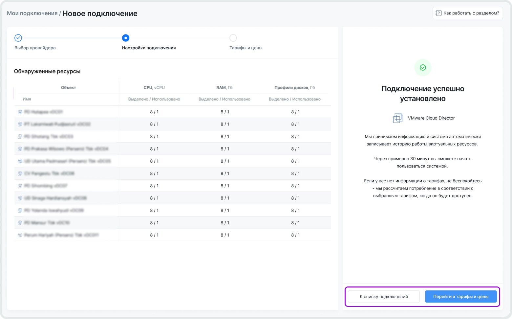Select the 'Тарифы и цены' step circle
Screen dimensions: 512x319
click(233, 38)
